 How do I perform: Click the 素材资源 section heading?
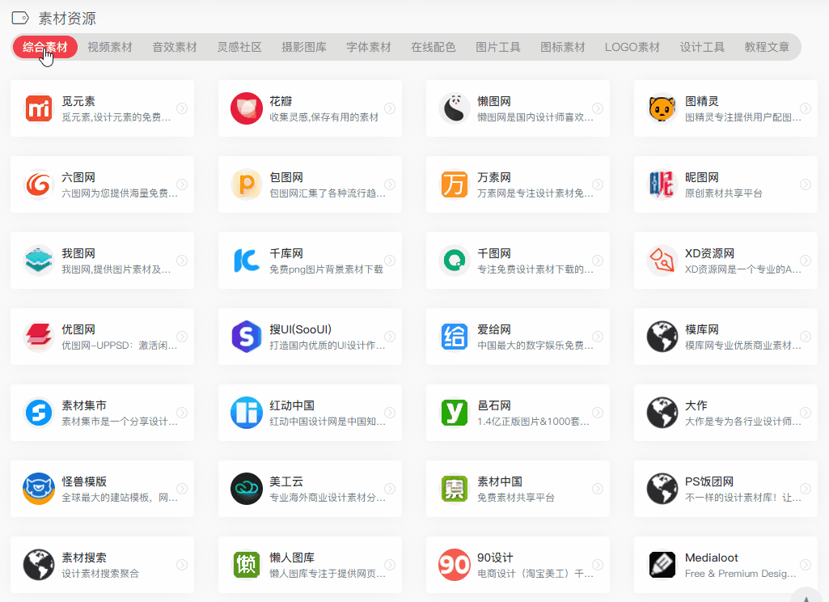coord(67,19)
